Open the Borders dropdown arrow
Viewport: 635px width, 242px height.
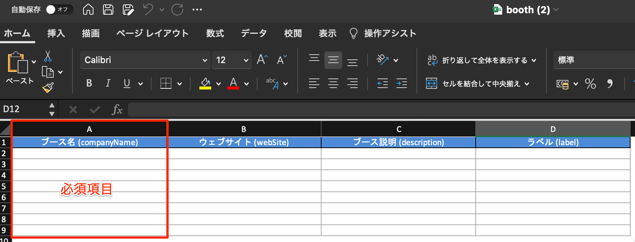click(180, 84)
